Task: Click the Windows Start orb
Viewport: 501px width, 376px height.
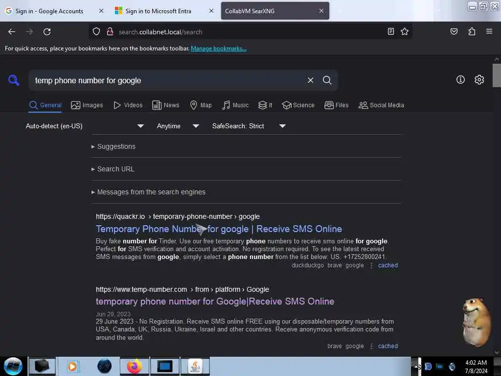Action: [13, 366]
